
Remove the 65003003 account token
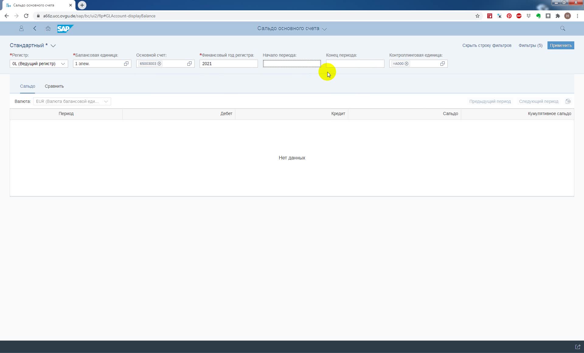point(159,64)
